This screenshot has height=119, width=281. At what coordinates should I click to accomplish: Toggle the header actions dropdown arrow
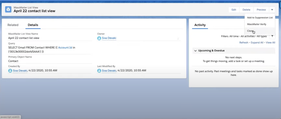(272, 10)
